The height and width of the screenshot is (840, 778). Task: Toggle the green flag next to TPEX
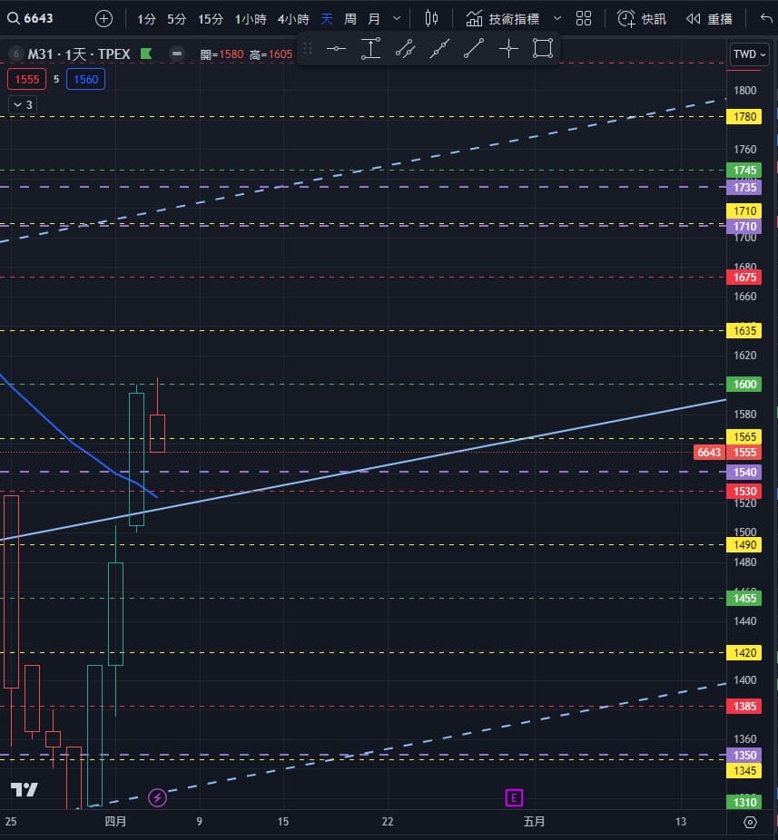tap(147, 54)
